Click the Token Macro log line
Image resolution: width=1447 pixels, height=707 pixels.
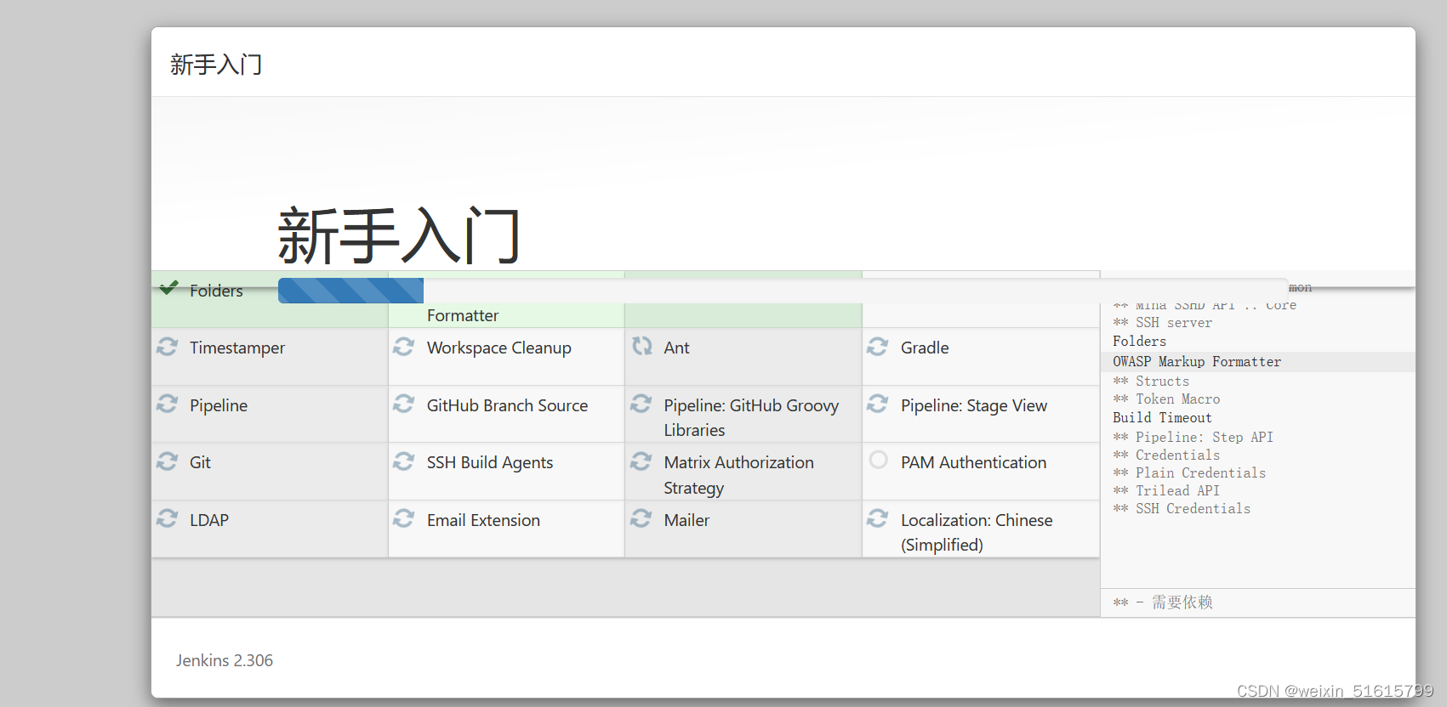point(1166,399)
